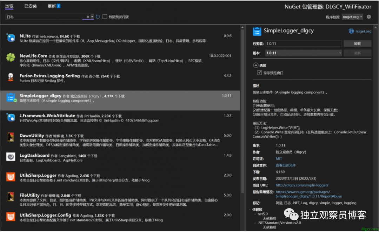Open the 查看自述文件 readme link
379x232 pixels.
pos(286,165)
